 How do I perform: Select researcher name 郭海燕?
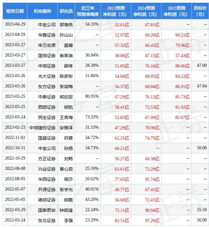coord(66,25)
